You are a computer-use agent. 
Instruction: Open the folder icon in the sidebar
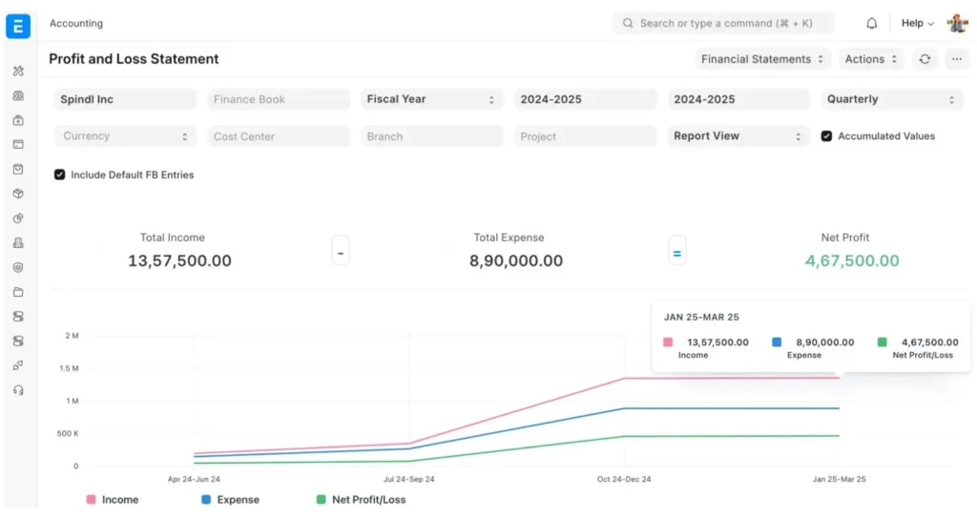[x=18, y=292]
